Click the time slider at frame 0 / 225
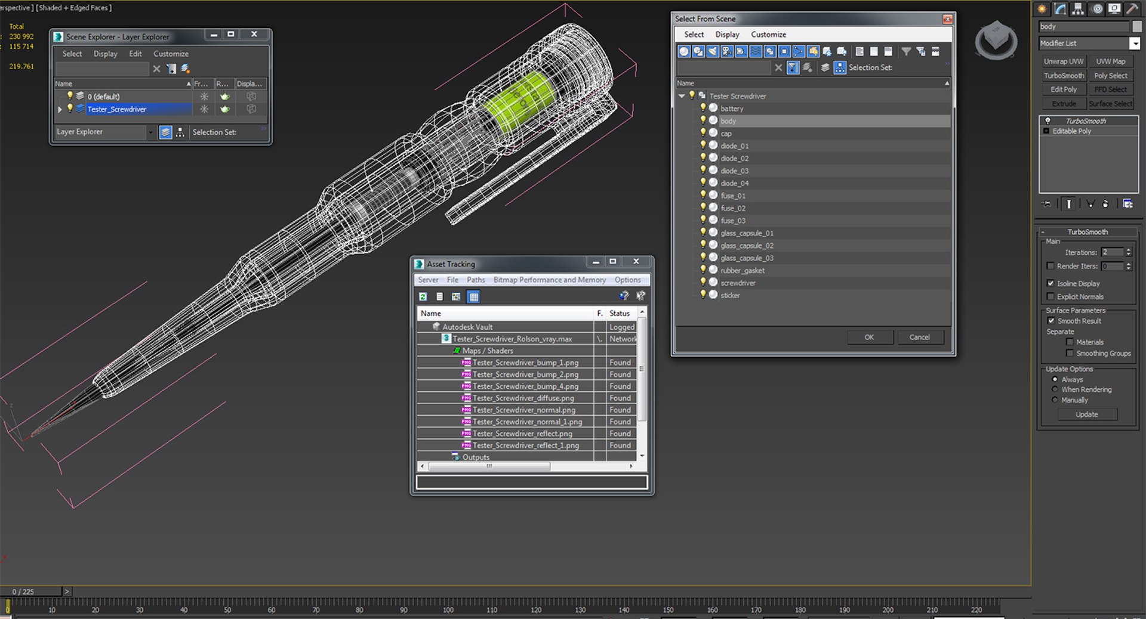Image resolution: width=1146 pixels, height=619 pixels. (31, 592)
